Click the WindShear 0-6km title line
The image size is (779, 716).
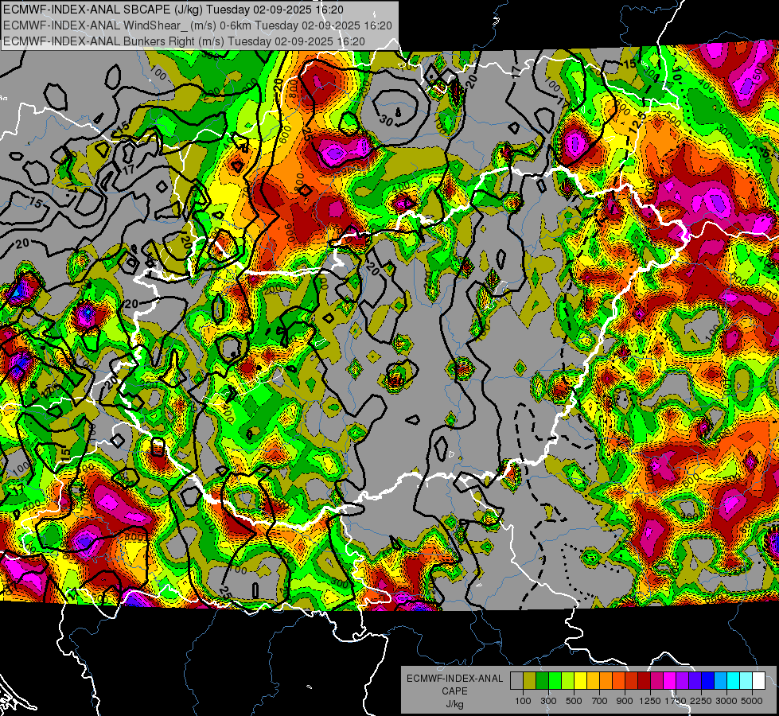[197, 25]
